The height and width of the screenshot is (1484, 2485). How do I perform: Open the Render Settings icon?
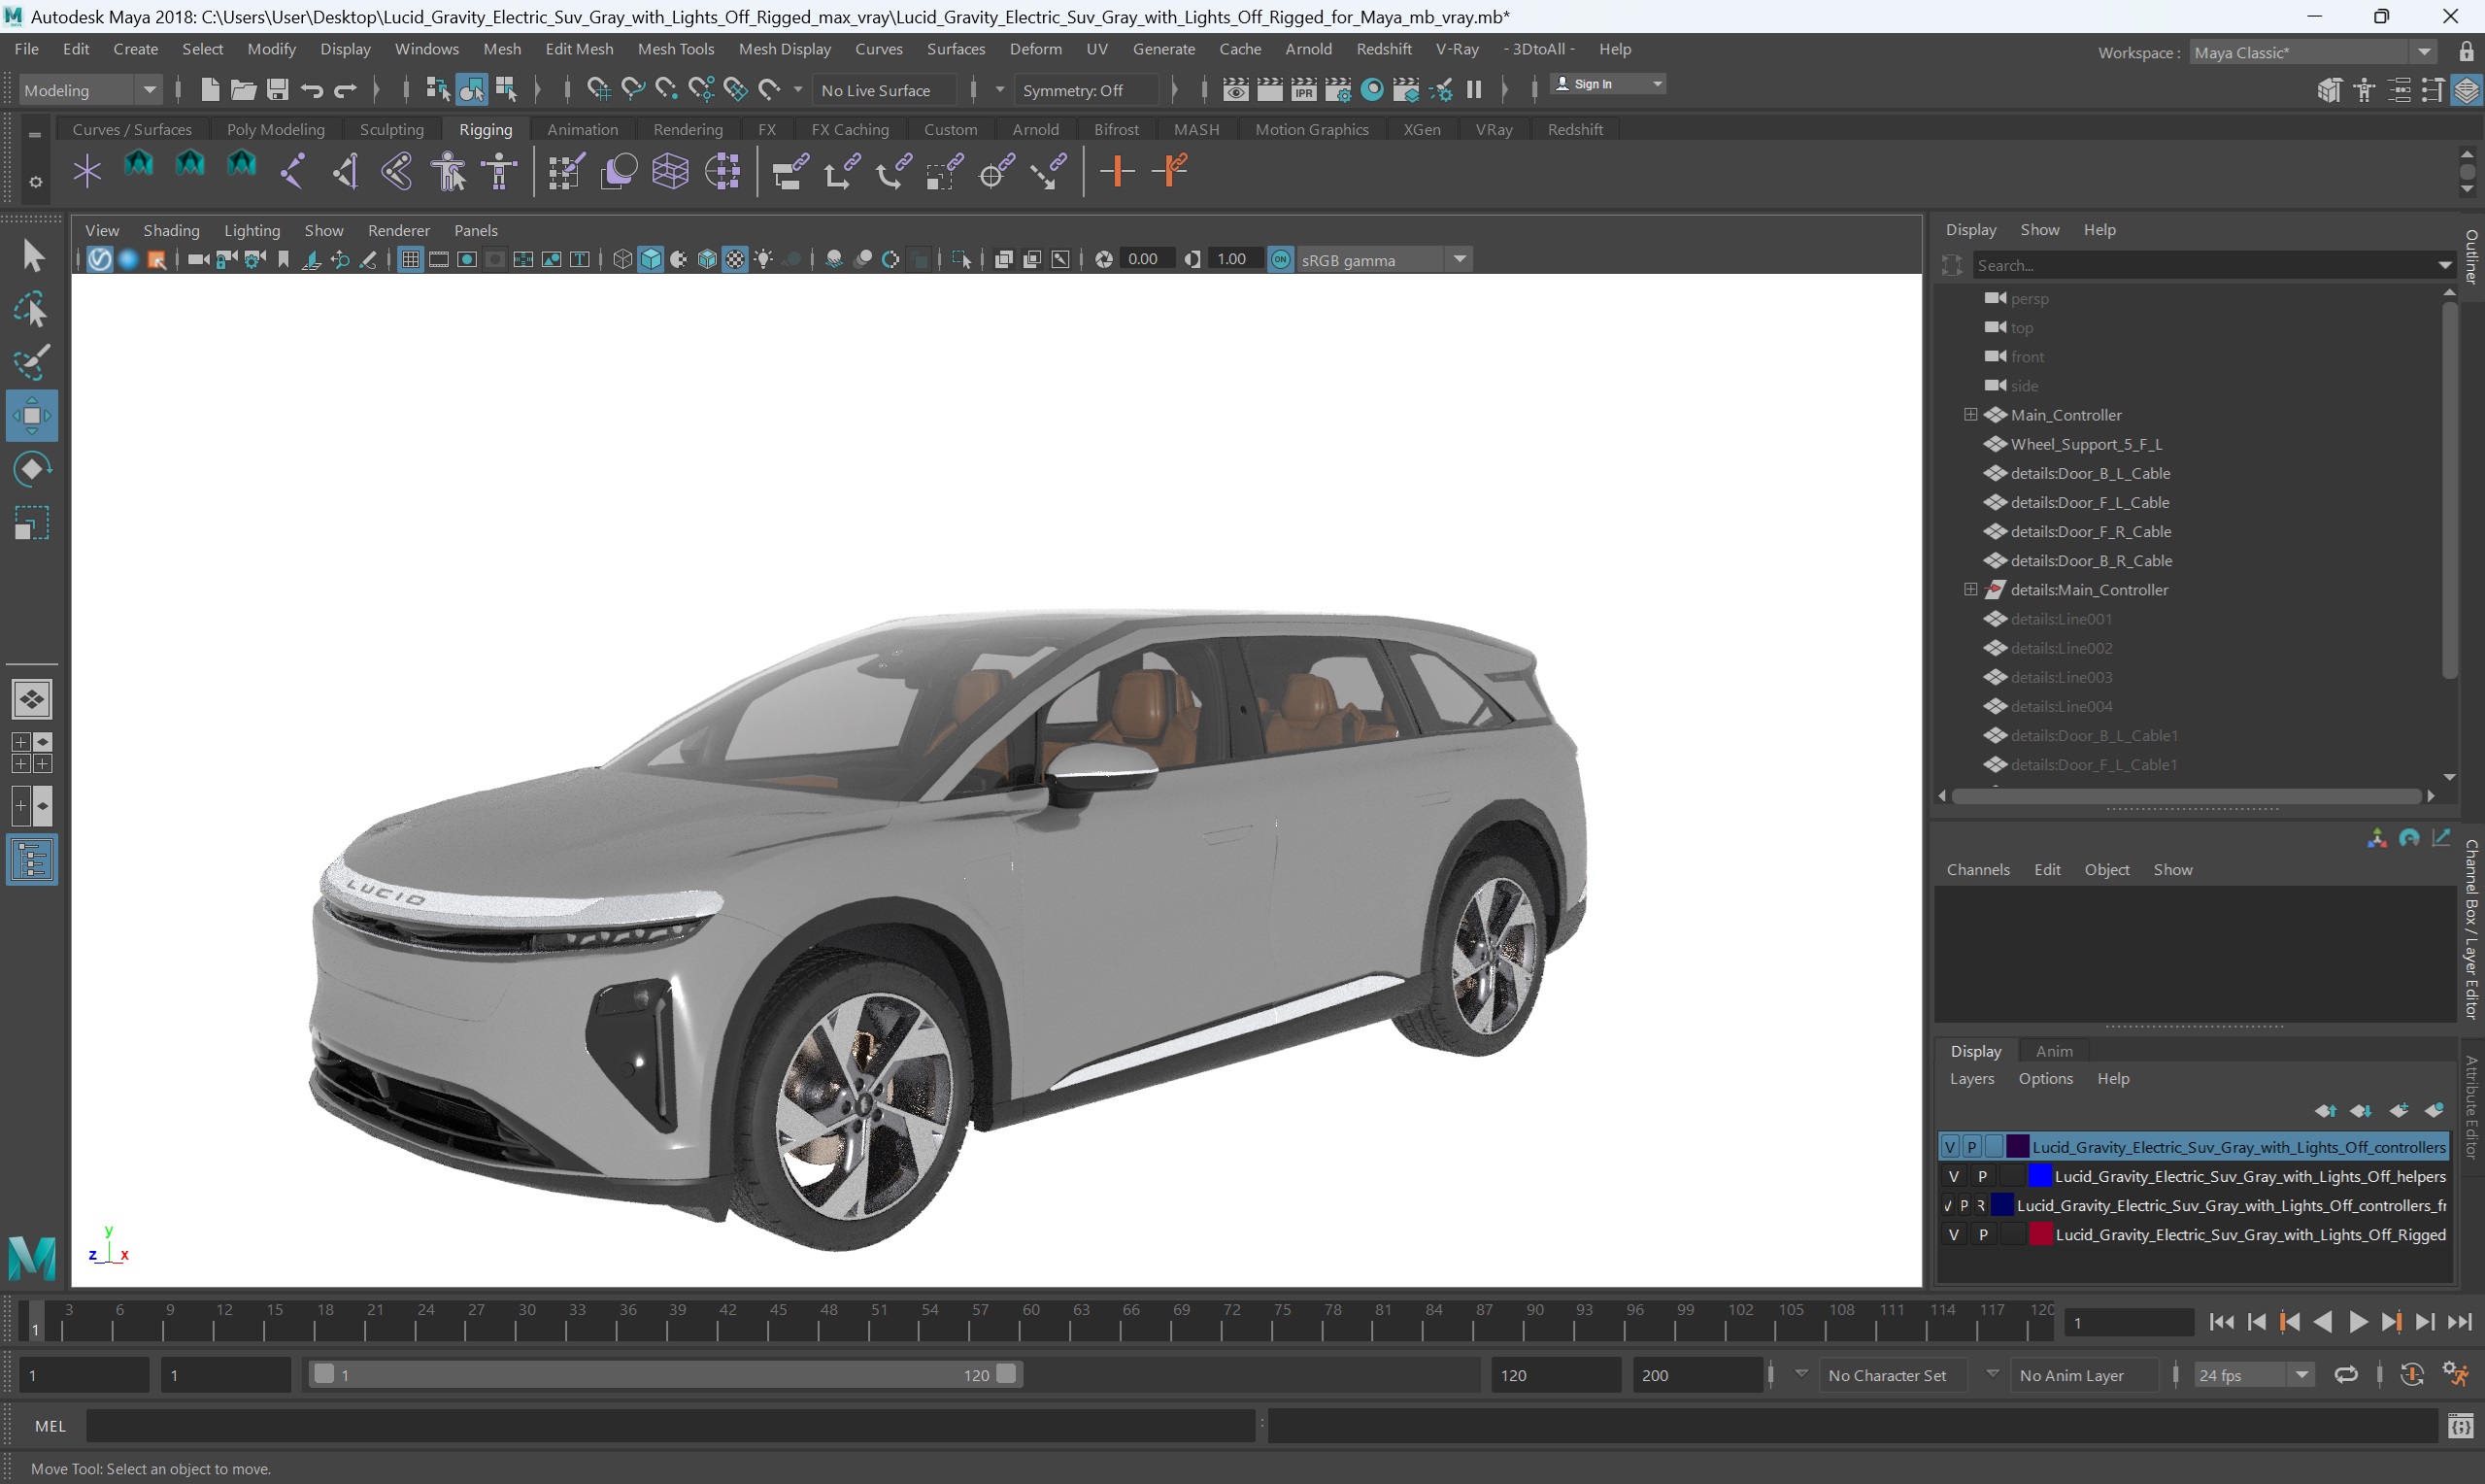1337,90
